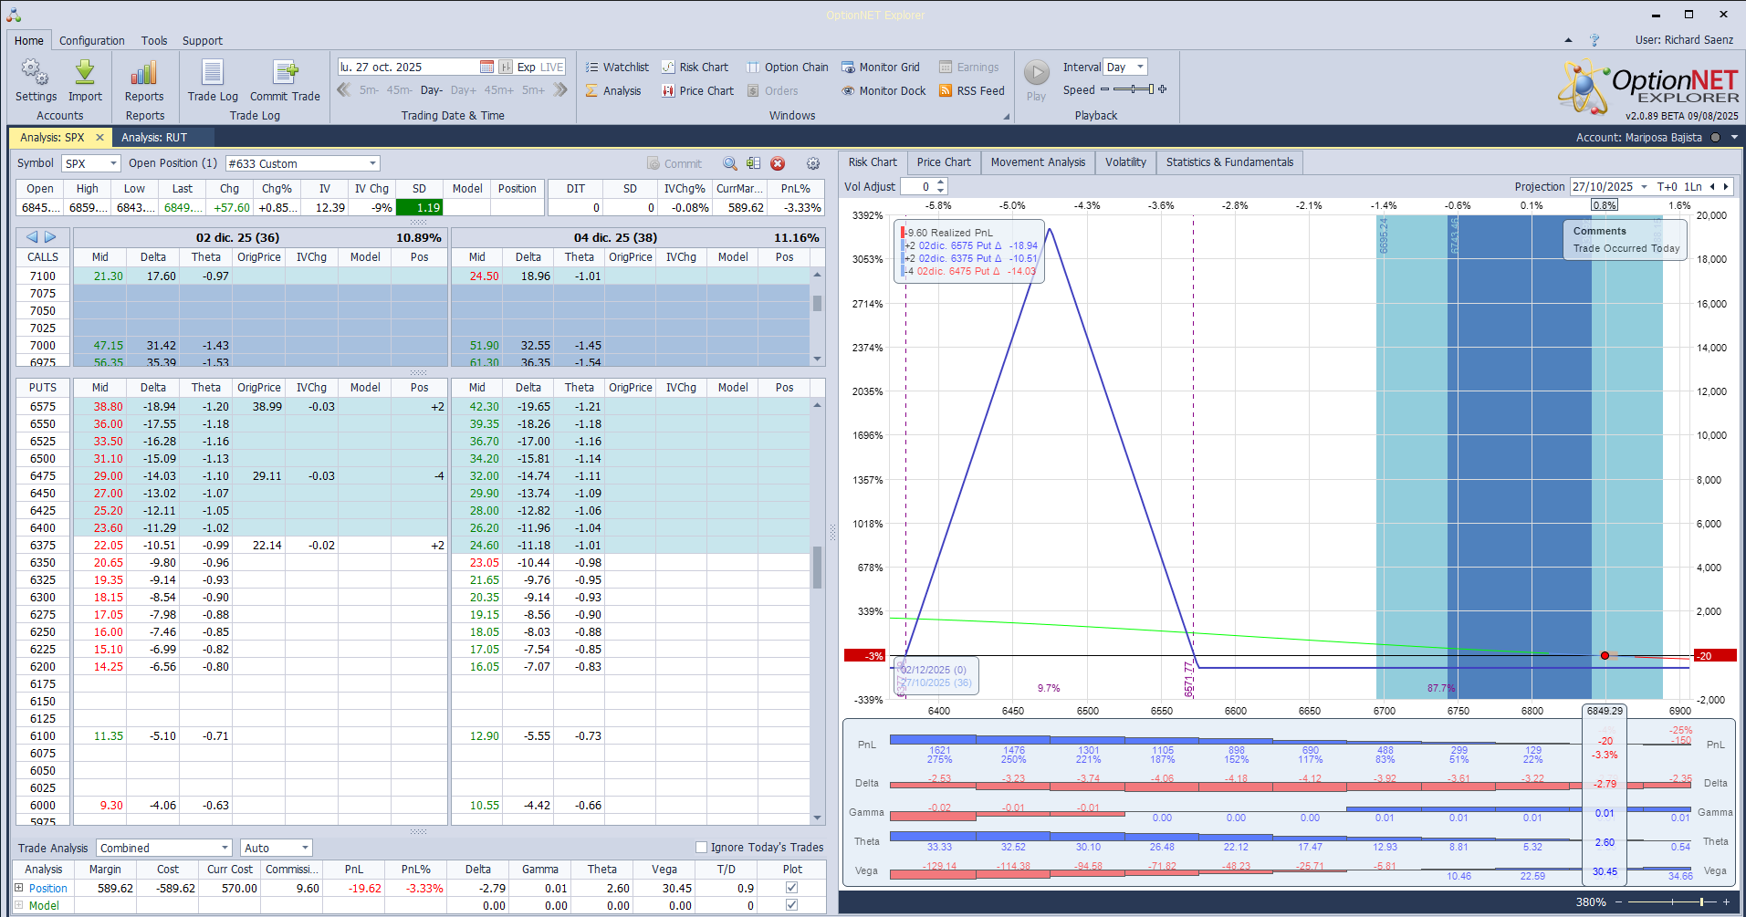Click the T+0 projection button
Screen dimensions: 1746x917
point(1667,186)
